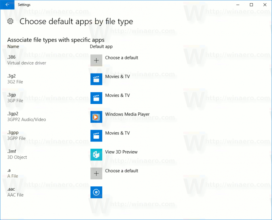Click Movies & TV icon for .3gpp
Image resolution: width=272 pixels, height=220 pixels.
96,135
